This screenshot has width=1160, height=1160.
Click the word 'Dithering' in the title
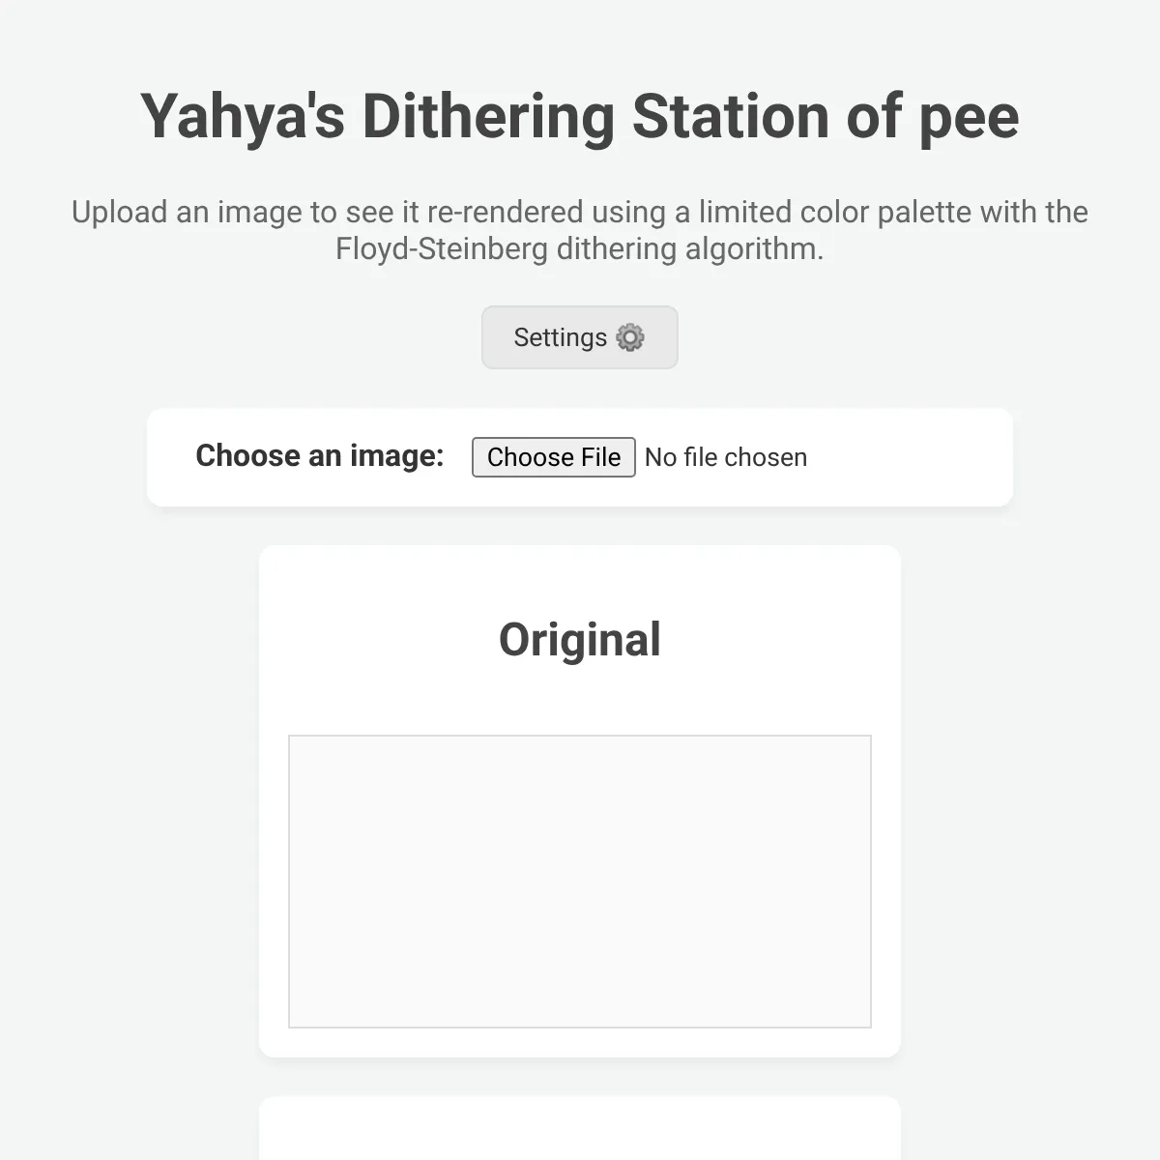point(488,117)
